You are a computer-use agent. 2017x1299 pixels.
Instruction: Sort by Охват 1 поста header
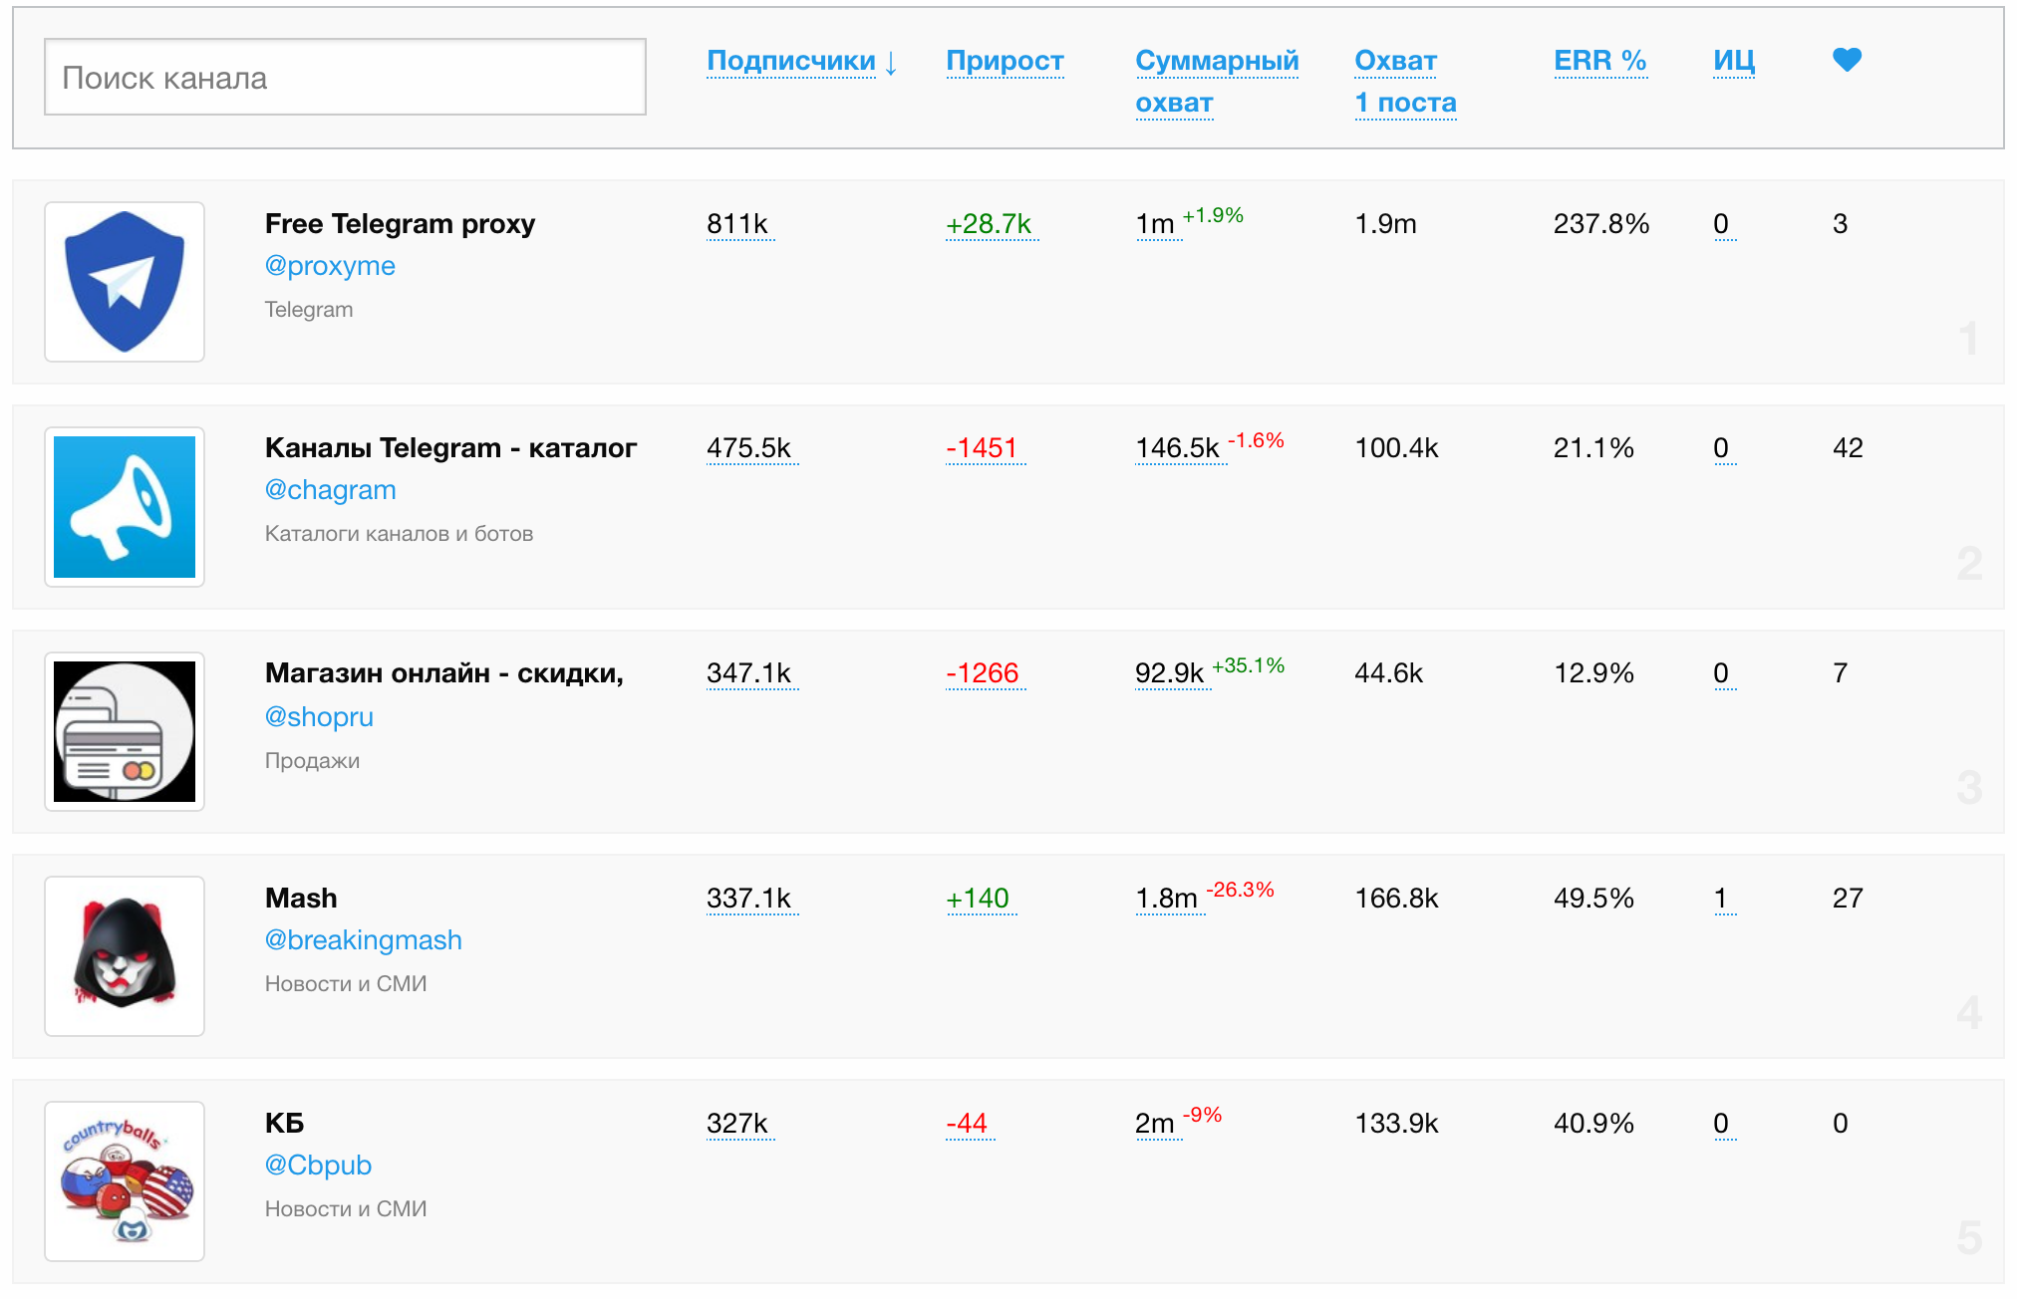[x=1405, y=82]
